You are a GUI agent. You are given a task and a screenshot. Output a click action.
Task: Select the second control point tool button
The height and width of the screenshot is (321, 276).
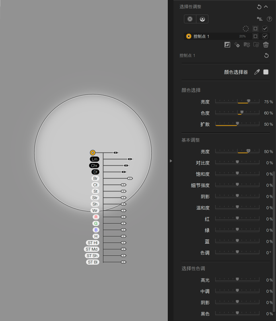(x=202, y=19)
